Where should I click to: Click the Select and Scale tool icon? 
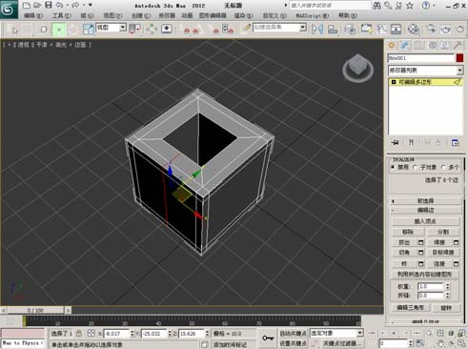click(x=88, y=30)
